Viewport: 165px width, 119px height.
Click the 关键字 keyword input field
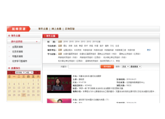[84, 67]
